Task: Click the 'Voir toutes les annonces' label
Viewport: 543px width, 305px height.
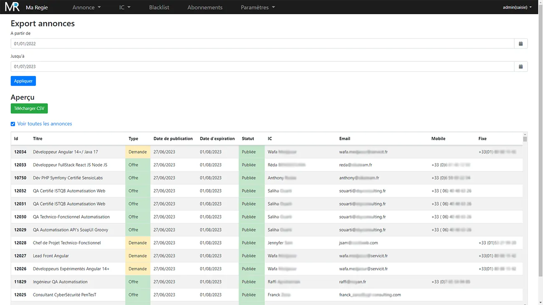Action: click(45, 124)
